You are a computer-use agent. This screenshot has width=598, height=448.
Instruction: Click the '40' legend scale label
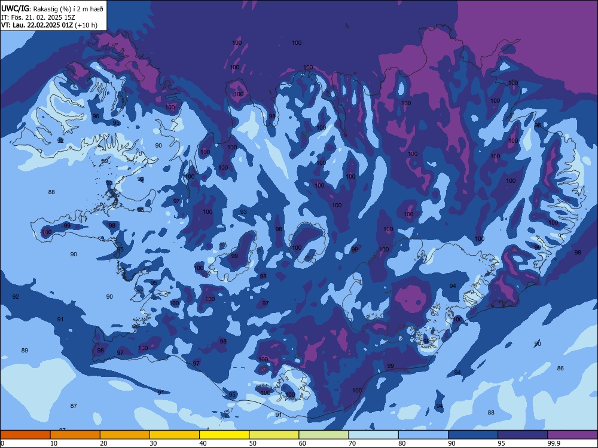203,443
